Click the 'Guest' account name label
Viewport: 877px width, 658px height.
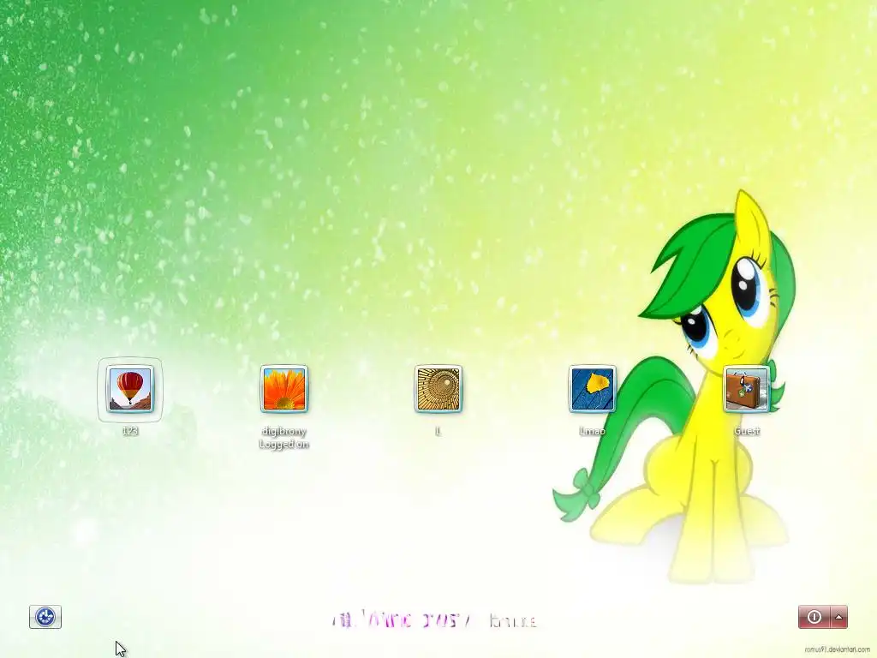pos(747,431)
